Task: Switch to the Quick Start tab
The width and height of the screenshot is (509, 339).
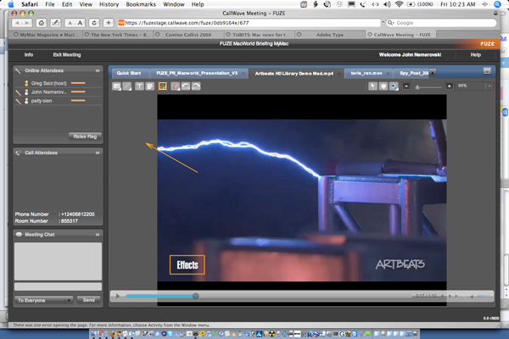Action: pyautogui.click(x=130, y=73)
